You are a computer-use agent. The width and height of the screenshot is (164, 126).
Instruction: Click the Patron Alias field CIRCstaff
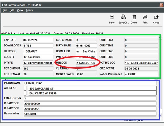tap(90, 114)
